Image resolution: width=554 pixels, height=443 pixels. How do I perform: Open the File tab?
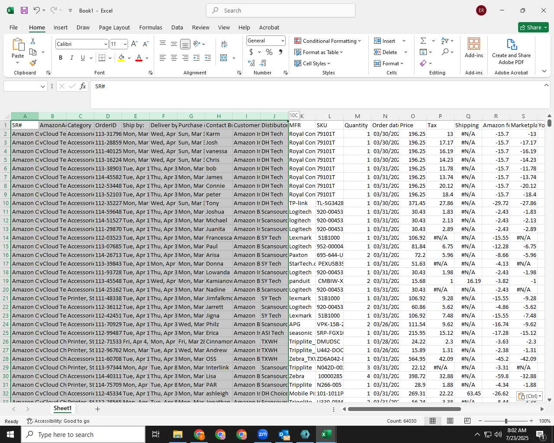(13, 27)
